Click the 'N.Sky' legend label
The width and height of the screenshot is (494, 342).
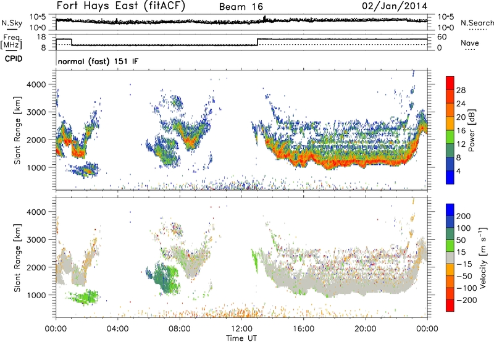point(12,23)
